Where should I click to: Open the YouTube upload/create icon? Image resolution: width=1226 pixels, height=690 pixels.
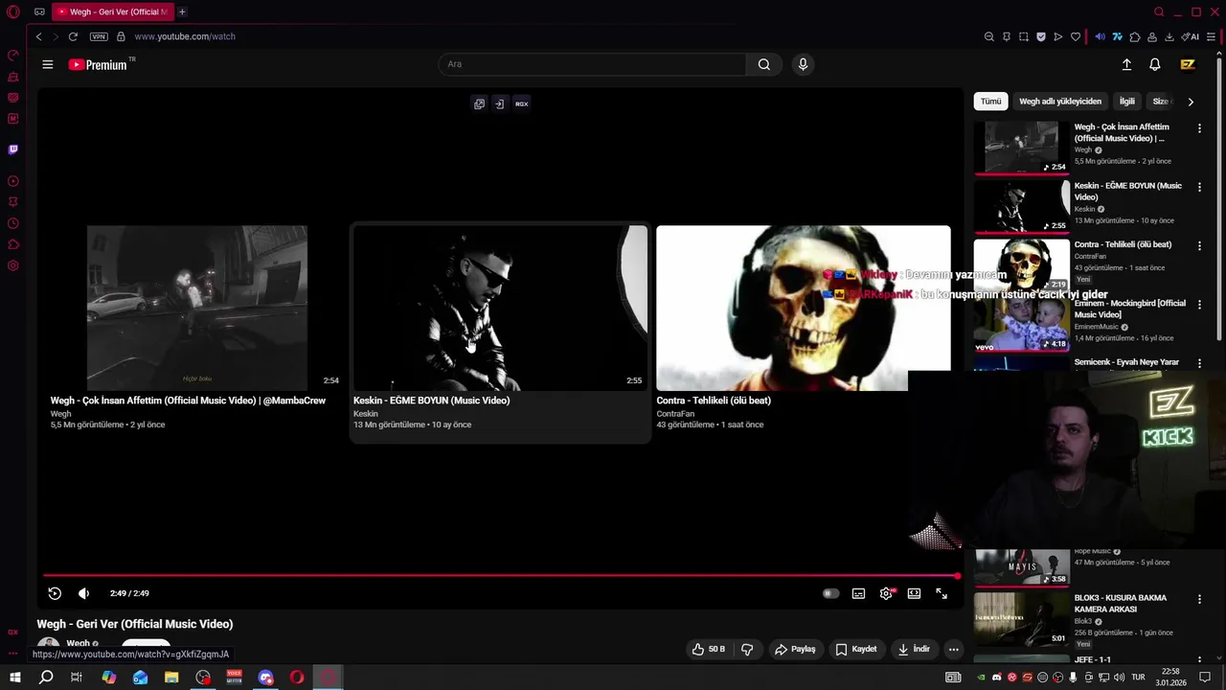click(1126, 64)
